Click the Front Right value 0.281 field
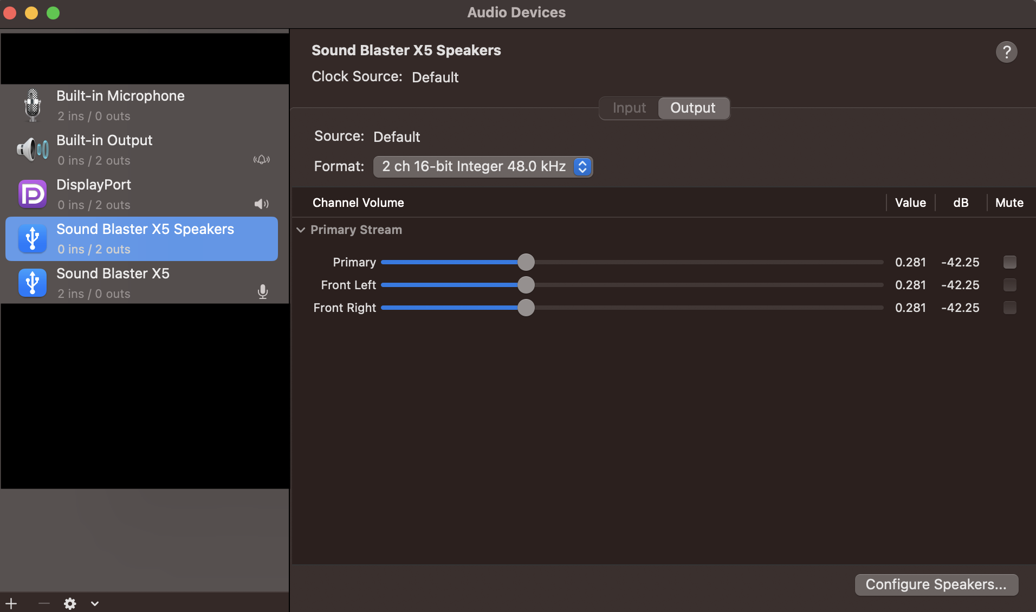The width and height of the screenshot is (1036, 612). pos(910,308)
